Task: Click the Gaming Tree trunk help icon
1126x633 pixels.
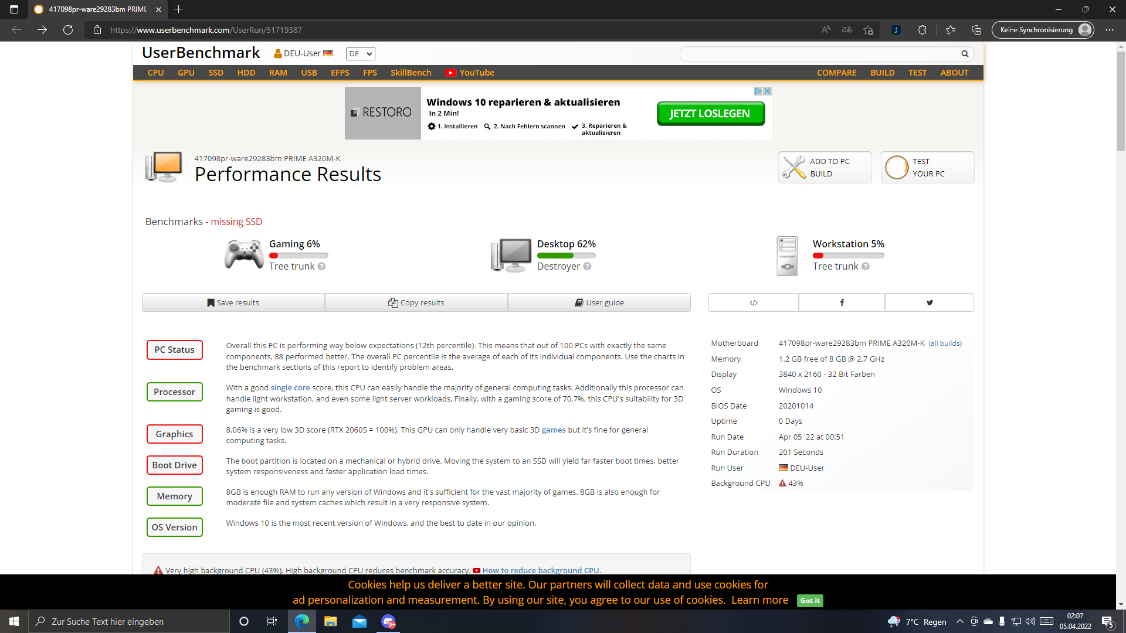Action: tap(321, 266)
